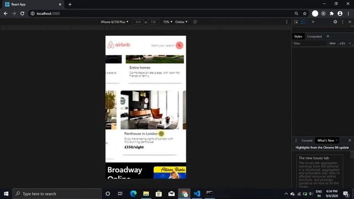Viewport: 354px width, 199px height.
Task: Click the What's New panel scrollbar
Action: [x=352, y=155]
